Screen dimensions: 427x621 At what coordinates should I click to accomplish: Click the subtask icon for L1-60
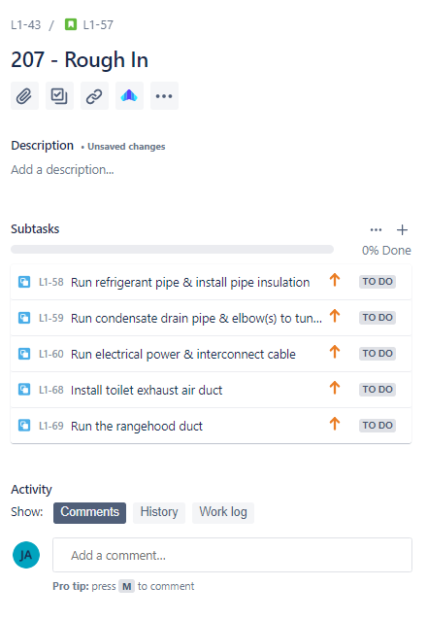click(x=24, y=354)
